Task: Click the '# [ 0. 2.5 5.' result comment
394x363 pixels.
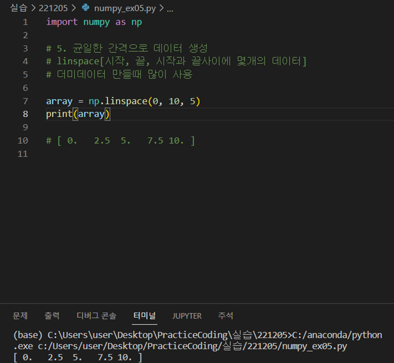Action: pyautogui.click(x=121, y=141)
